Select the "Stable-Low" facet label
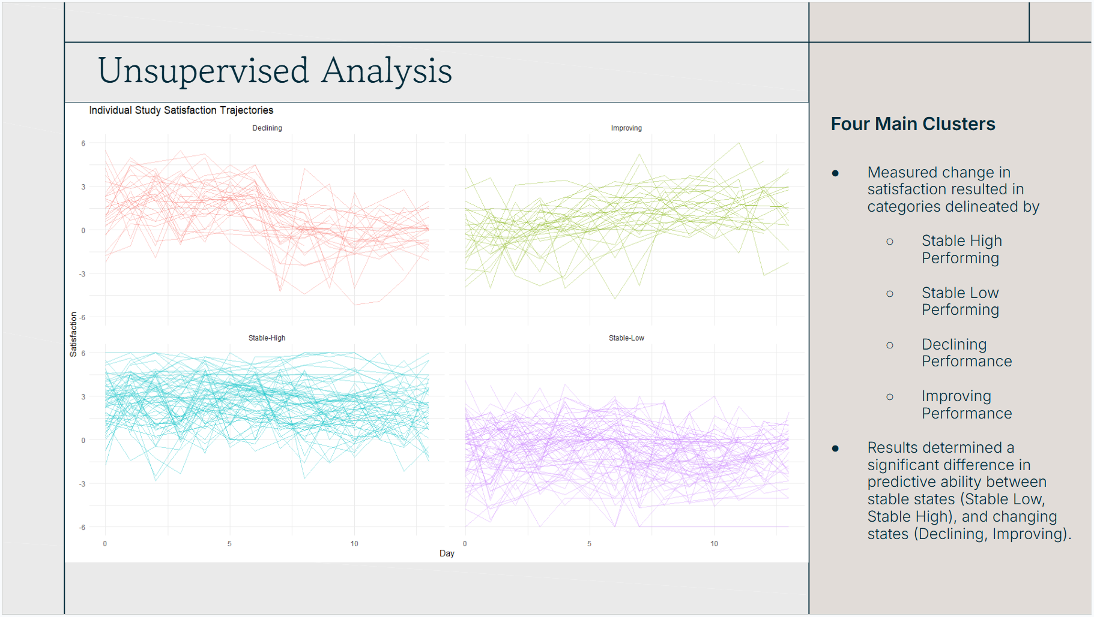 pyautogui.click(x=626, y=338)
